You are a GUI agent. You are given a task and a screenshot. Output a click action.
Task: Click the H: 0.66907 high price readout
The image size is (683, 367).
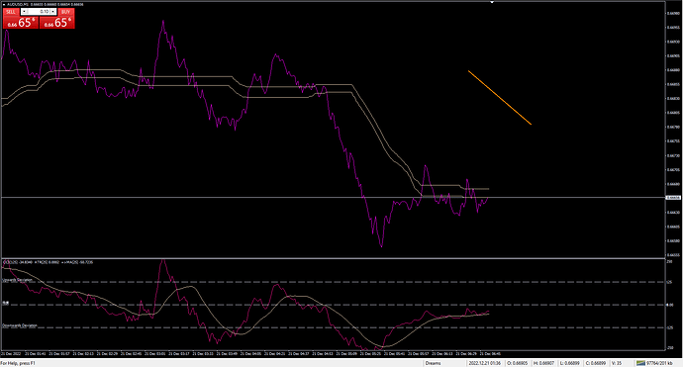coord(543,363)
